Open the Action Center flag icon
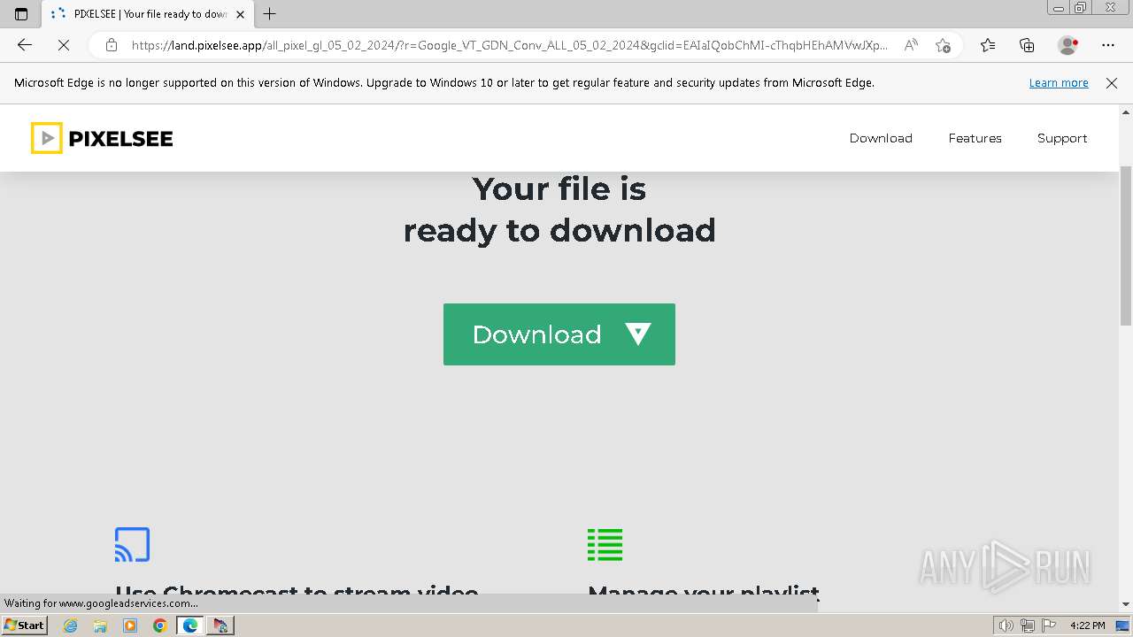This screenshot has height=637, width=1133. 1047,625
